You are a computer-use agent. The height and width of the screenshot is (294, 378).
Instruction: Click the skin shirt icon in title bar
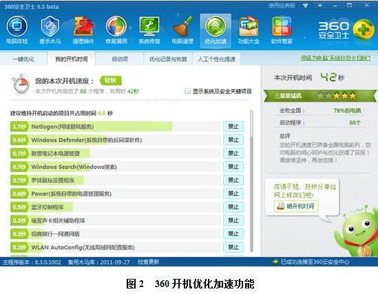click(306, 6)
